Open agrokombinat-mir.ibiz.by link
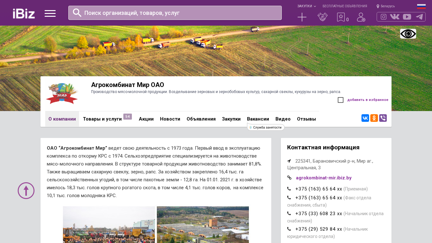Image resolution: width=432 pixels, height=243 pixels. click(x=324, y=178)
